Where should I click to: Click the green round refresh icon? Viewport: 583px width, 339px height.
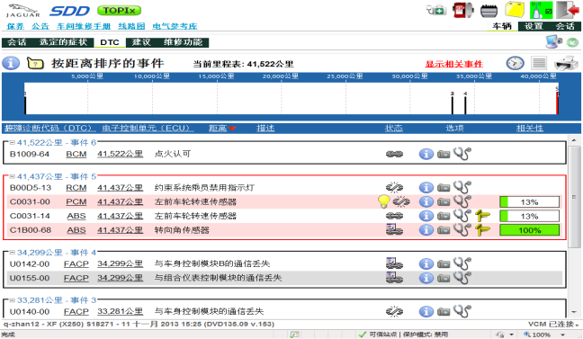pos(572,42)
